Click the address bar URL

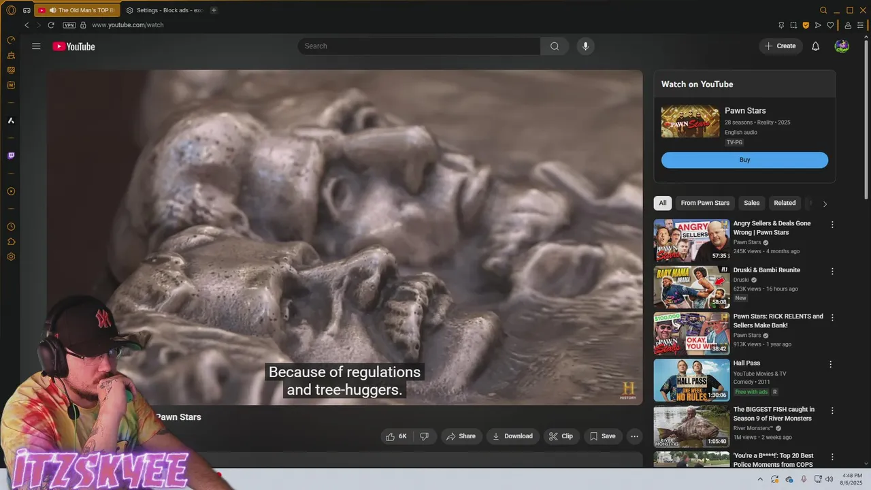click(127, 25)
